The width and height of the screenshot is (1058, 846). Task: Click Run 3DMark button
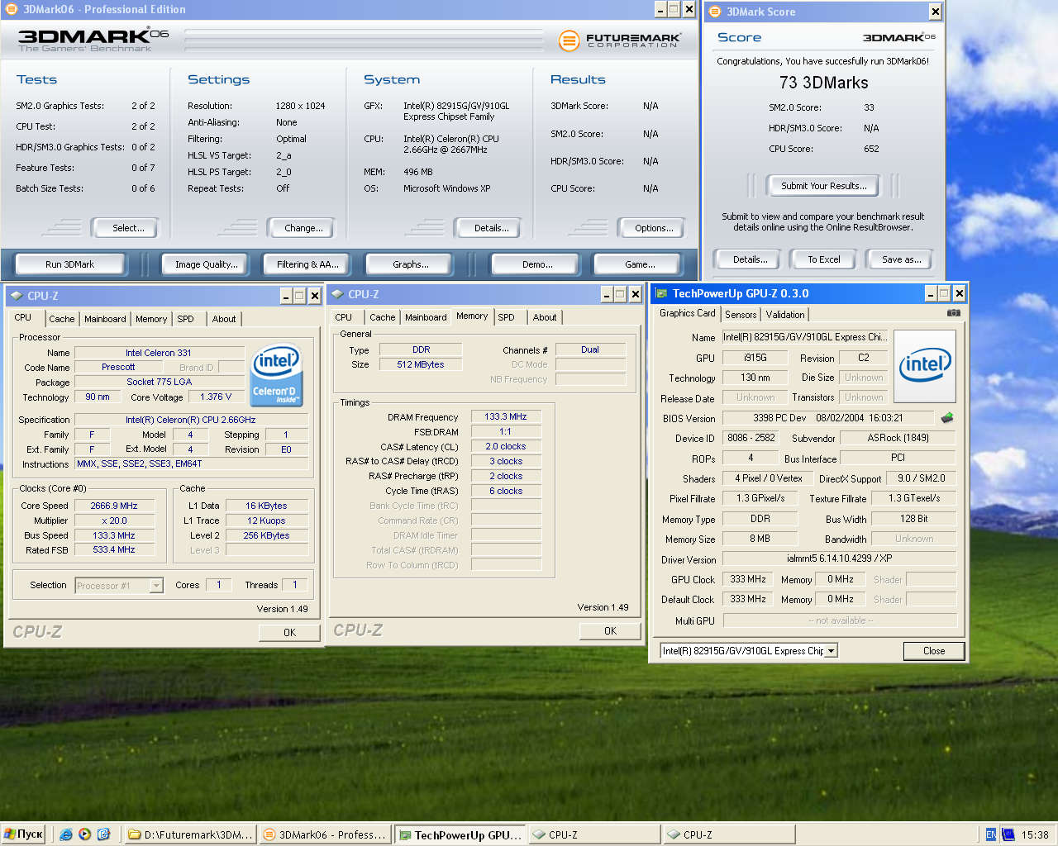tap(70, 264)
